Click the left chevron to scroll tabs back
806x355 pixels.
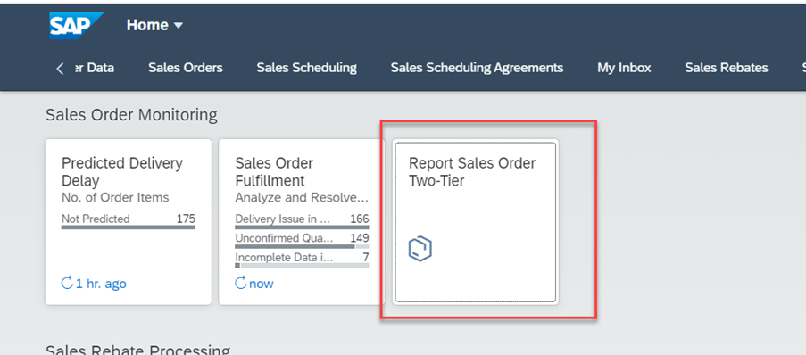[60, 69]
